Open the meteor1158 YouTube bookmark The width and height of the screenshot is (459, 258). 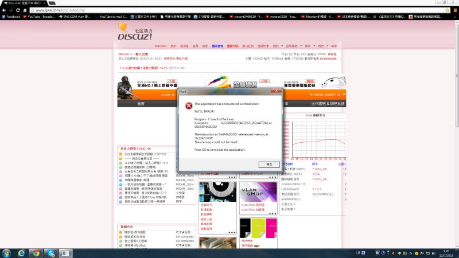(281, 17)
